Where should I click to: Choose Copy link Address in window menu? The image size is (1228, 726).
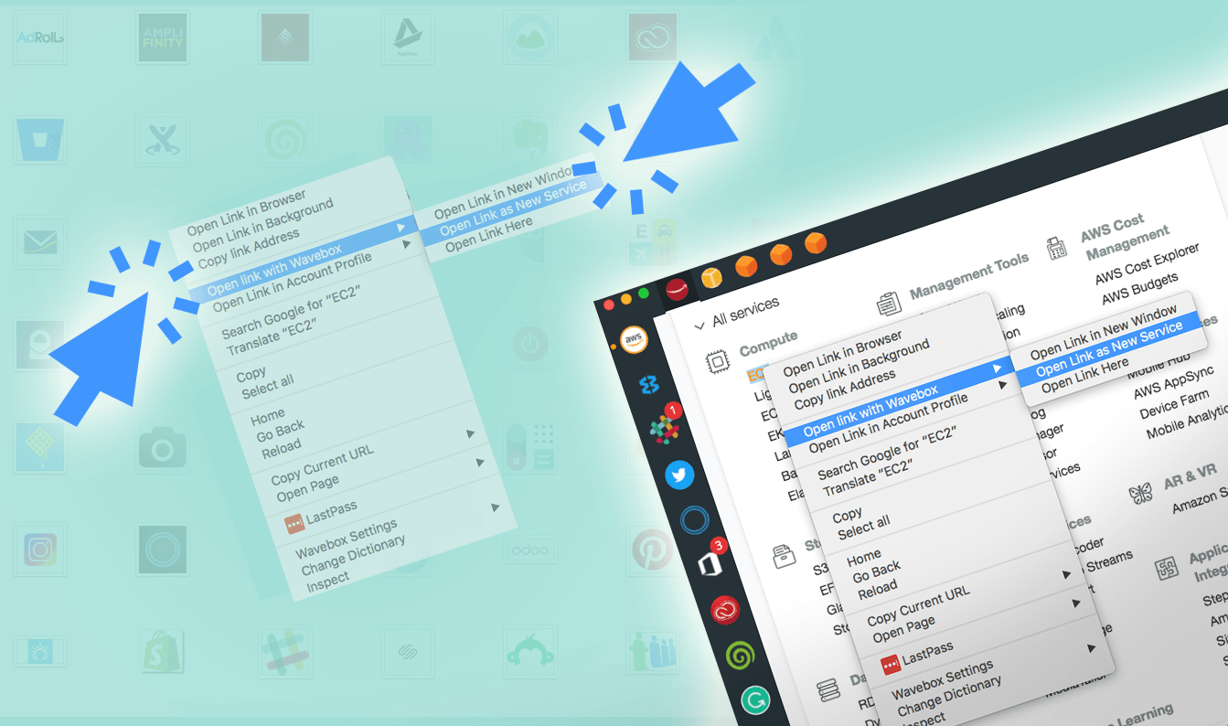[x=845, y=390]
